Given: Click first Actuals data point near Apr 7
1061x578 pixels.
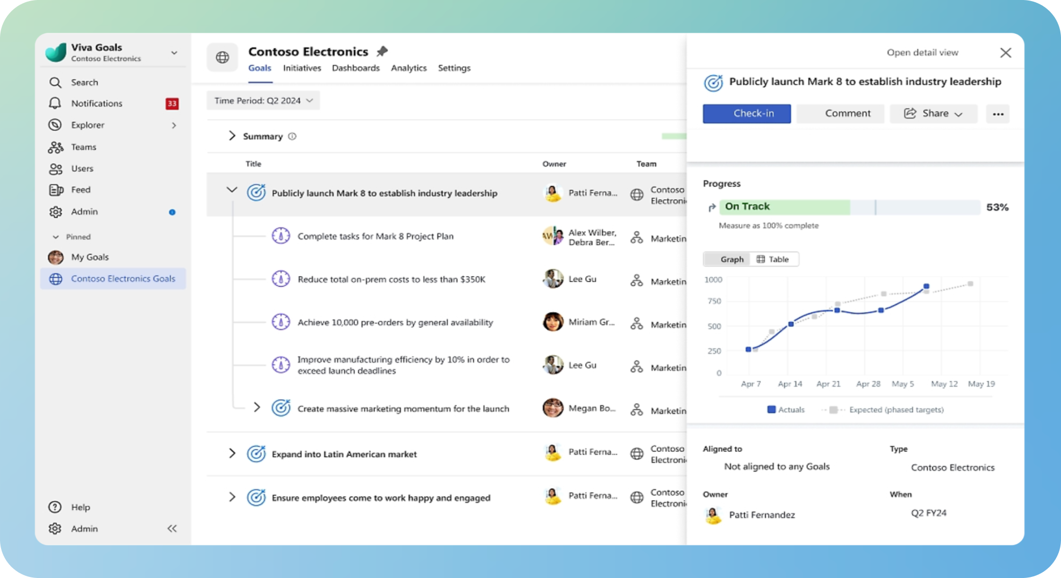Looking at the screenshot, I should pos(748,349).
